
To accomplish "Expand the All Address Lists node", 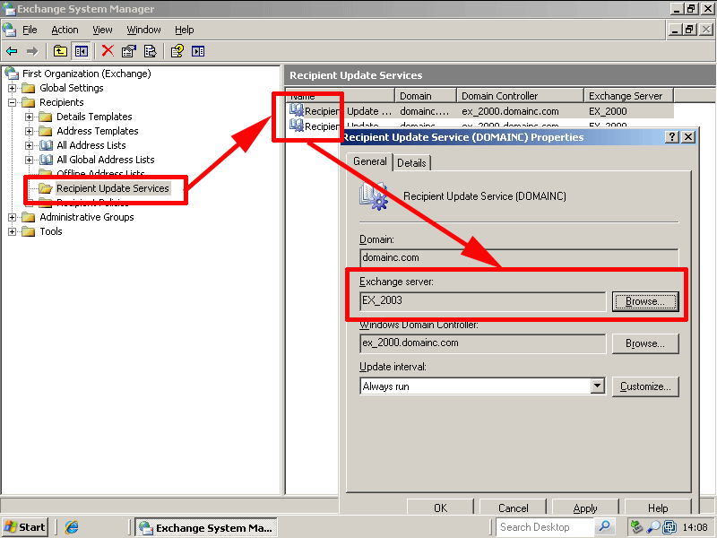I will click(x=30, y=145).
